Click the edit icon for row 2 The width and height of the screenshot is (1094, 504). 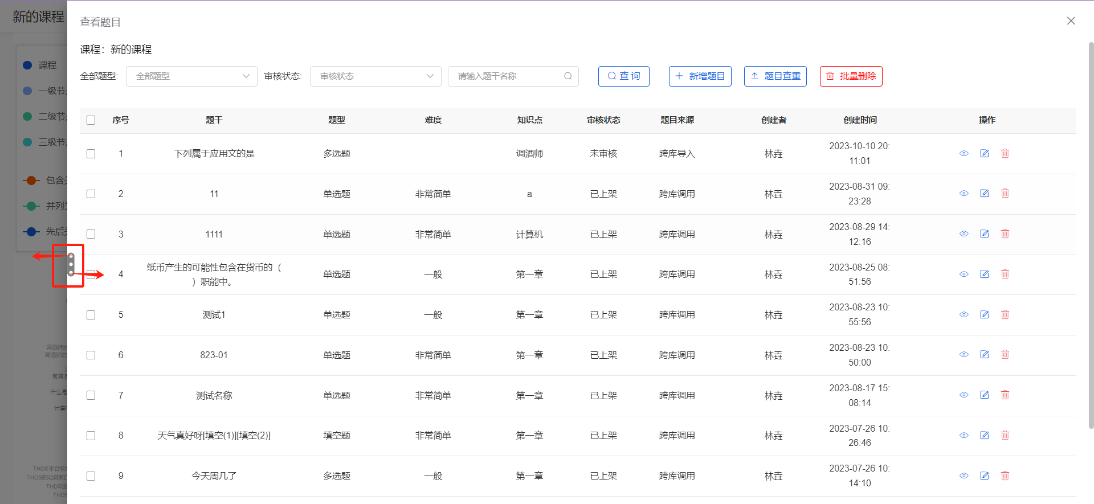click(x=984, y=194)
